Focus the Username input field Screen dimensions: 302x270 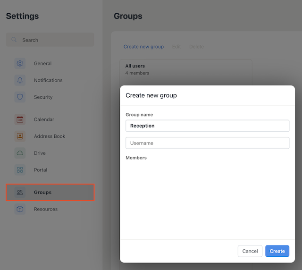(208, 143)
